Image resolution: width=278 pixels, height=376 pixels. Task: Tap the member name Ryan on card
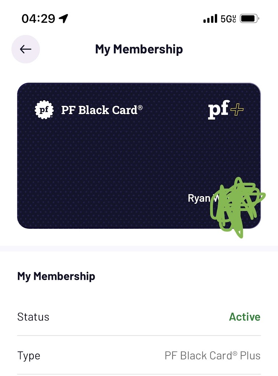coord(199,198)
